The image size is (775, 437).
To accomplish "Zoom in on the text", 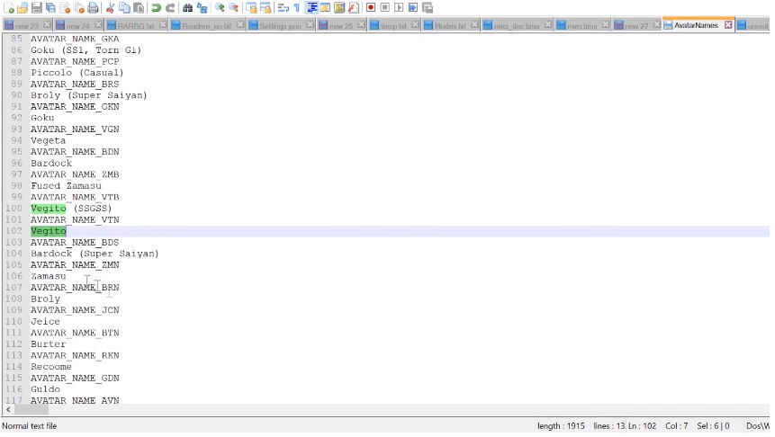I will pos(220,7).
